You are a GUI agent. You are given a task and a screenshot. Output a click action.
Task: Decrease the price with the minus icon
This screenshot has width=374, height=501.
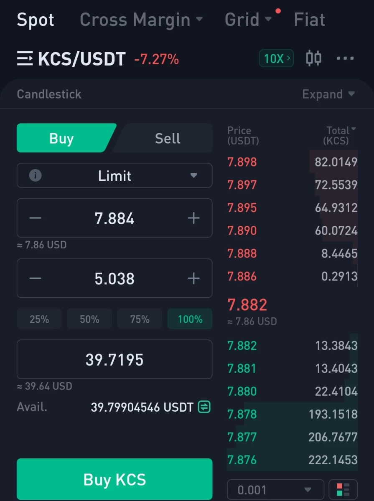(36, 218)
